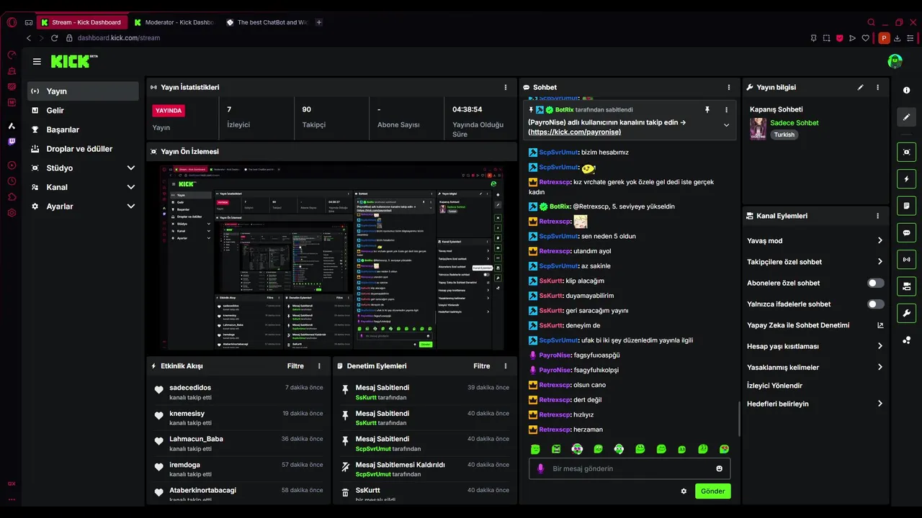Open Filtre in Etkinlik Akışı

pyautogui.click(x=295, y=366)
